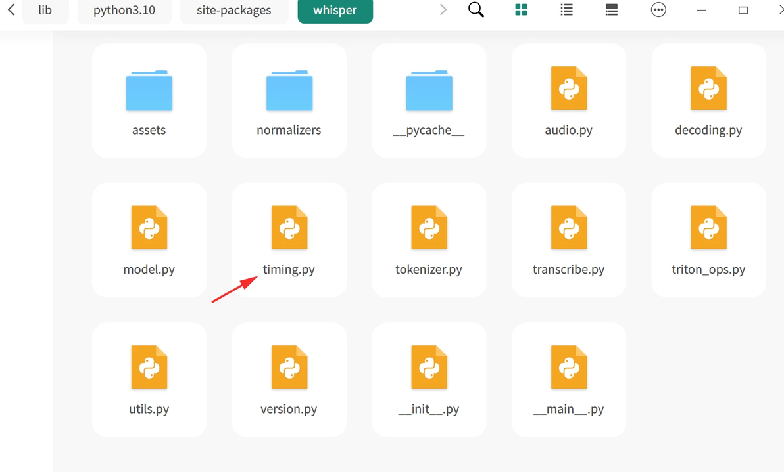The height and width of the screenshot is (472, 784).
Task: Select the timing.py file icon
Action: pyautogui.click(x=289, y=228)
